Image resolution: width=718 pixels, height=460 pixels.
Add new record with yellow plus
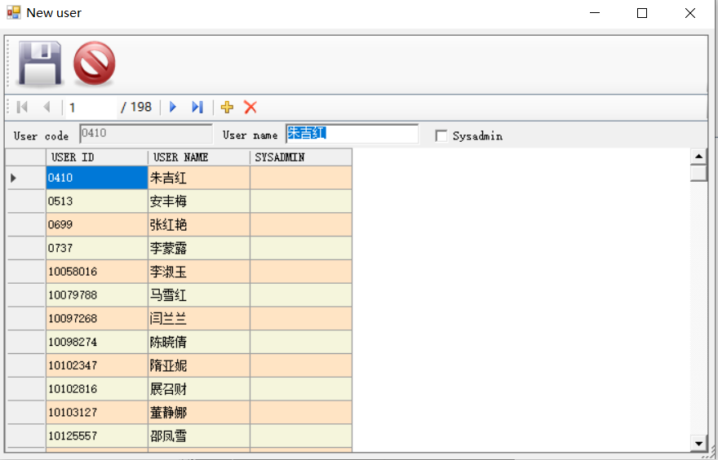pos(227,107)
